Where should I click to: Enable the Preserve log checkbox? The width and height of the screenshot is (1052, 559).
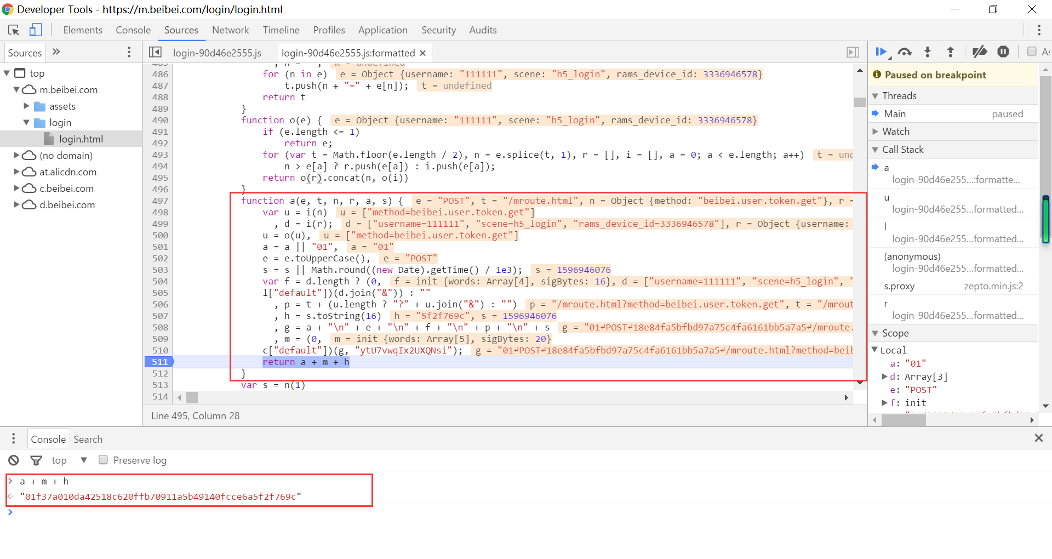click(103, 460)
